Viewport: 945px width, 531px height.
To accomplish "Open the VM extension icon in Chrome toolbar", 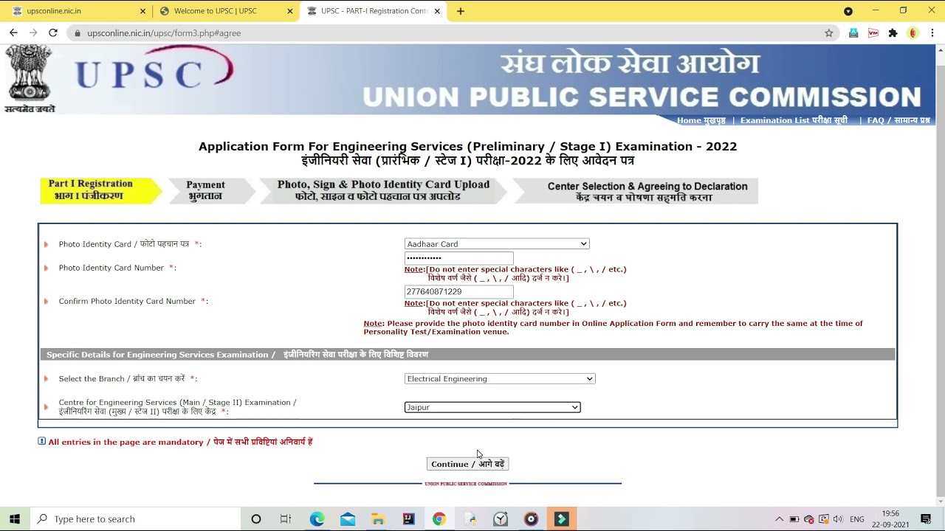I will coord(873,32).
